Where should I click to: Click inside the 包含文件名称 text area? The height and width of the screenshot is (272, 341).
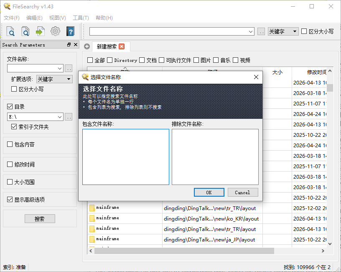tap(126, 157)
